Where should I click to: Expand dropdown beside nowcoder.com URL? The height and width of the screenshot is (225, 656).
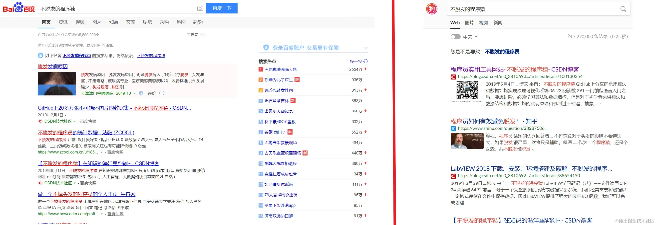click(102, 214)
